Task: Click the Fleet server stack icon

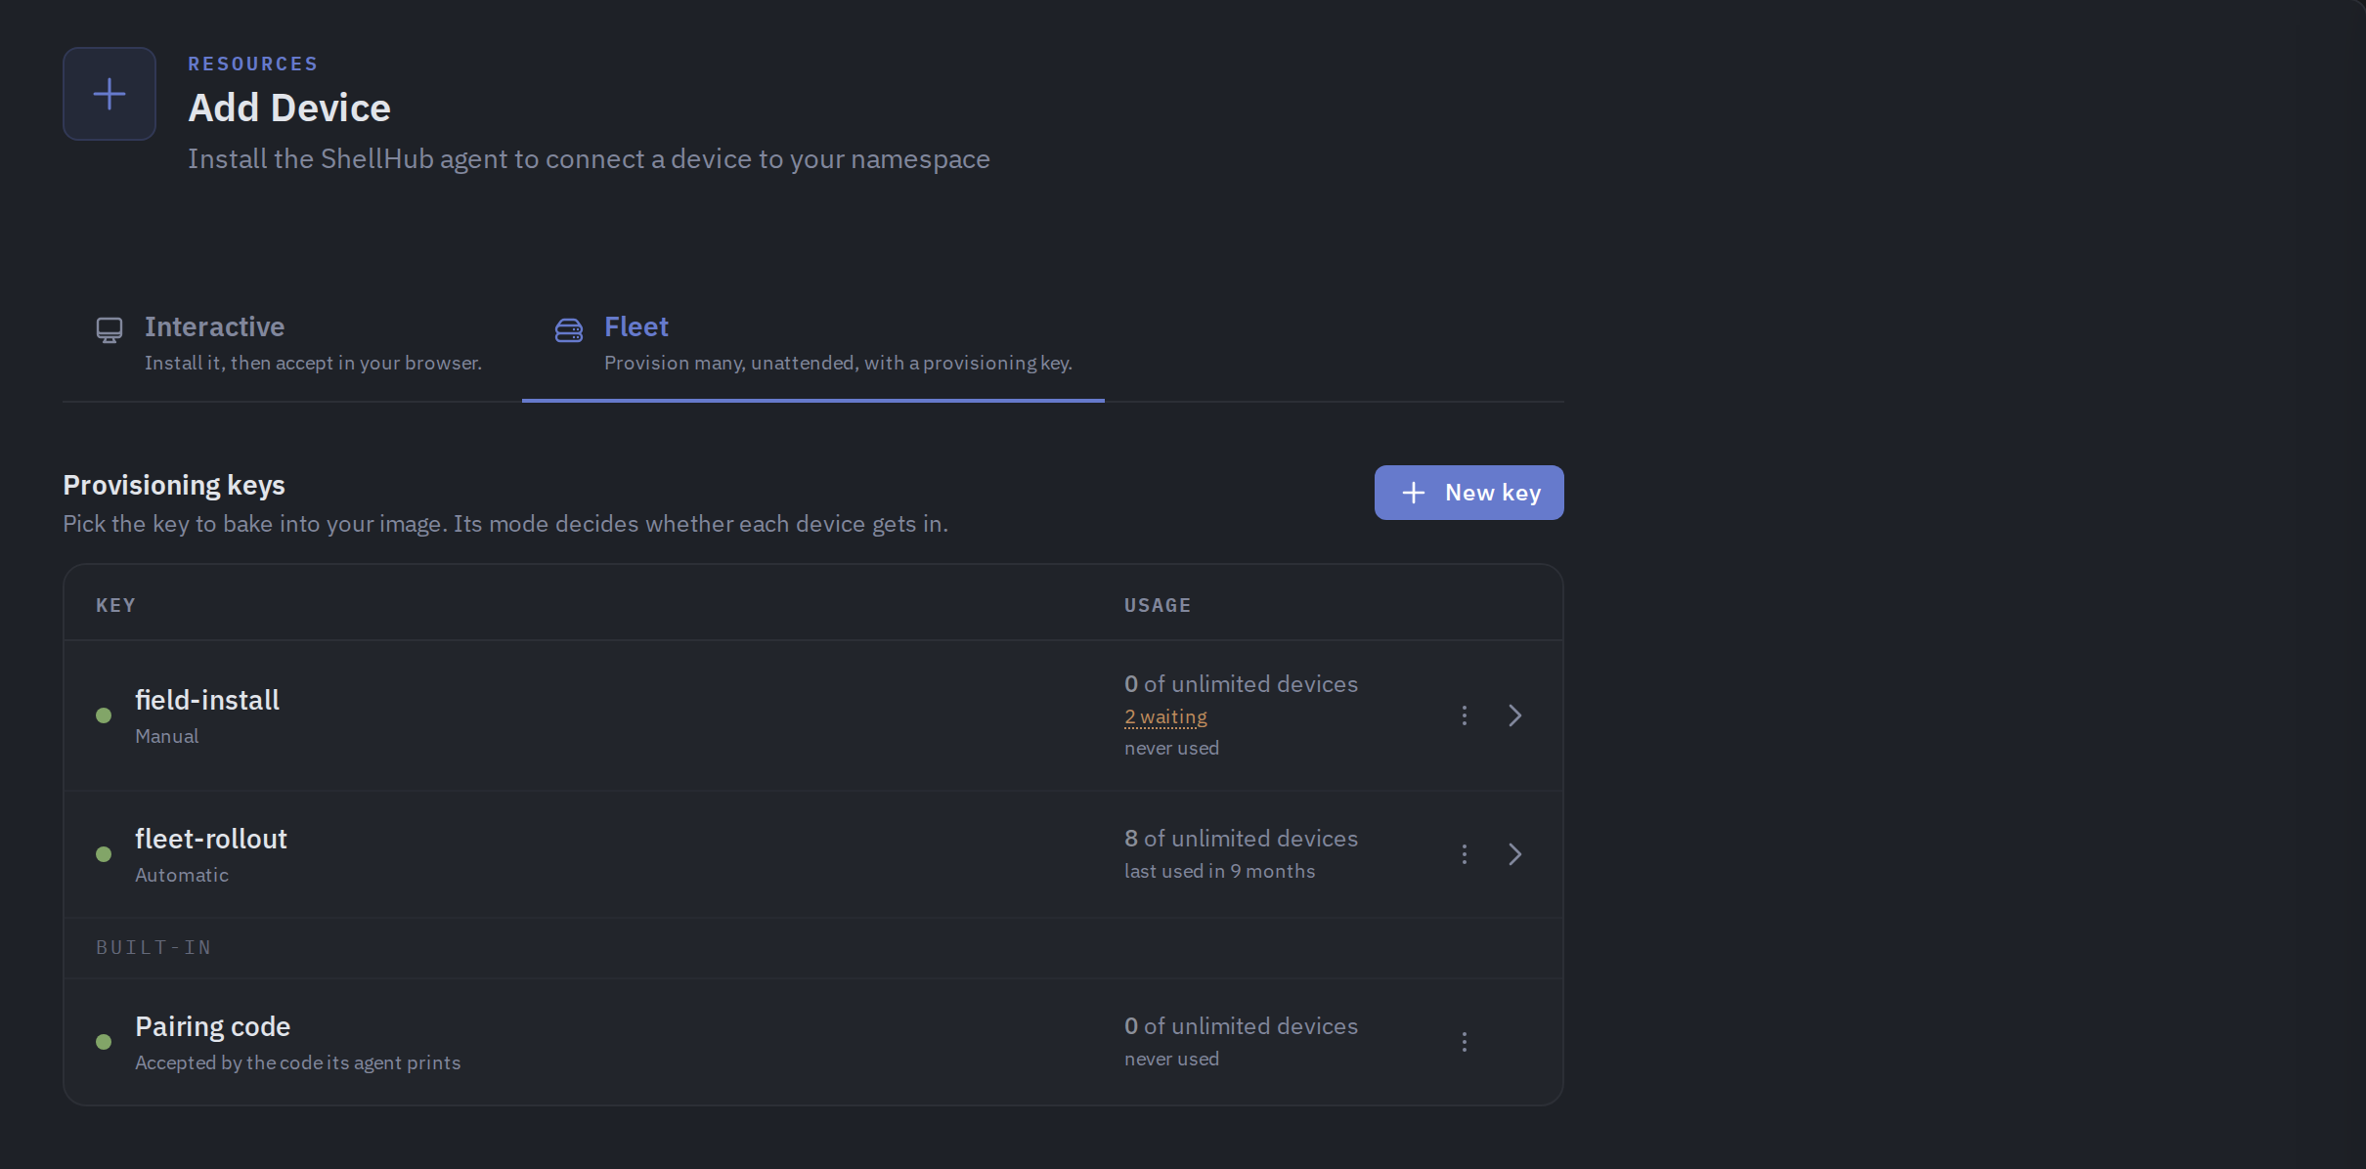Action: (569, 330)
